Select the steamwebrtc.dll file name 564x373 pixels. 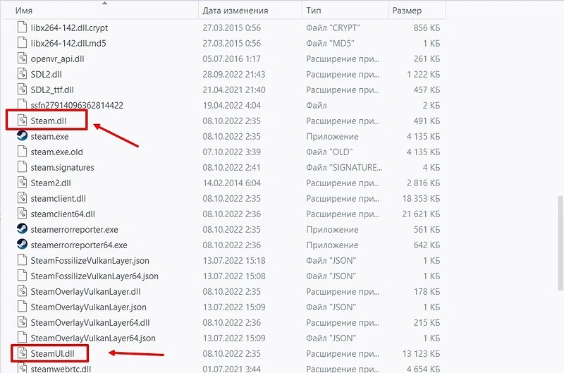tap(61, 369)
